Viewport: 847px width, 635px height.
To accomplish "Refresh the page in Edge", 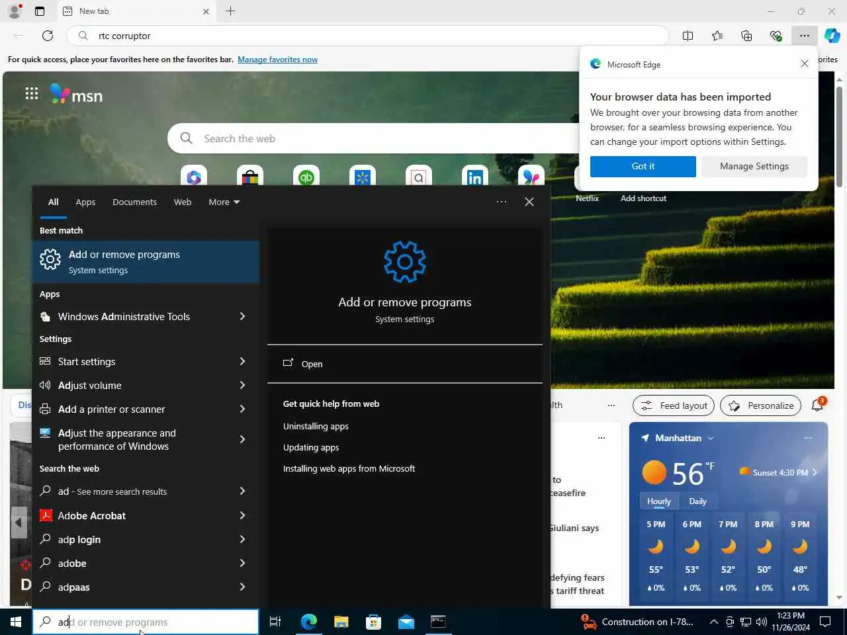I will [x=48, y=36].
